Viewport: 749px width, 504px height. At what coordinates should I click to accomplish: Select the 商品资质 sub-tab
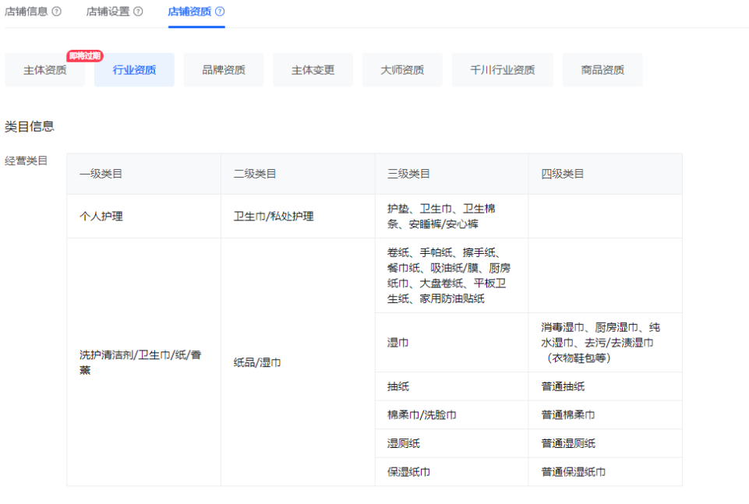pyautogui.click(x=602, y=70)
